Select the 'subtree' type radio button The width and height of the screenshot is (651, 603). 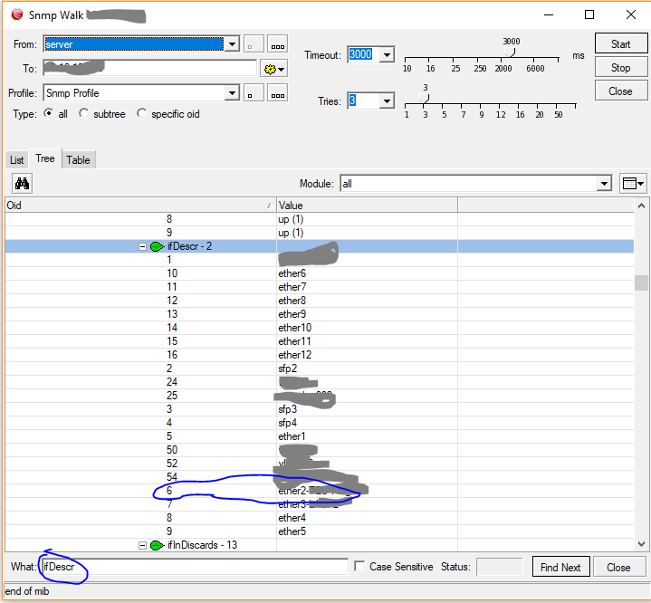click(84, 113)
